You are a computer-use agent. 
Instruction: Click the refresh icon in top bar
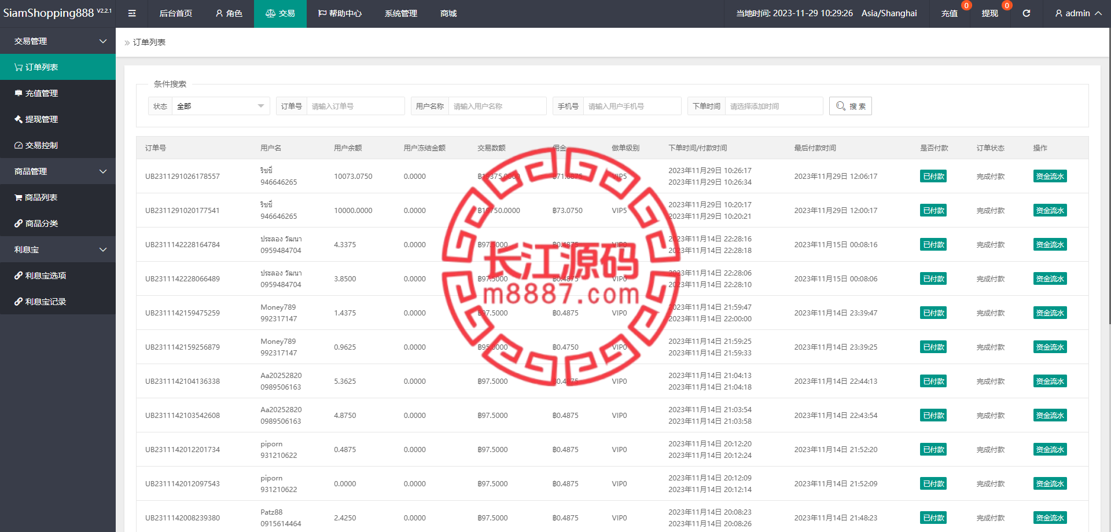click(x=1026, y=13)
